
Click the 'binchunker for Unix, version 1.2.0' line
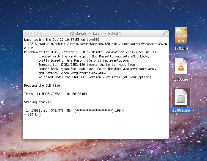(91, 52)
